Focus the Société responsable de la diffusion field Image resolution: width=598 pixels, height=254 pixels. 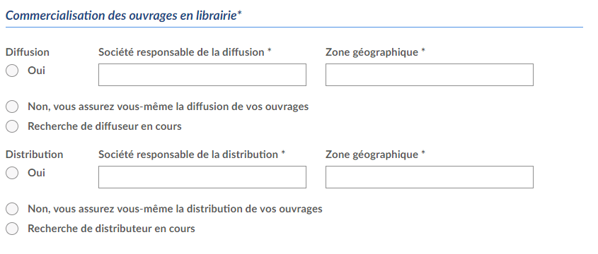(202, 75)
